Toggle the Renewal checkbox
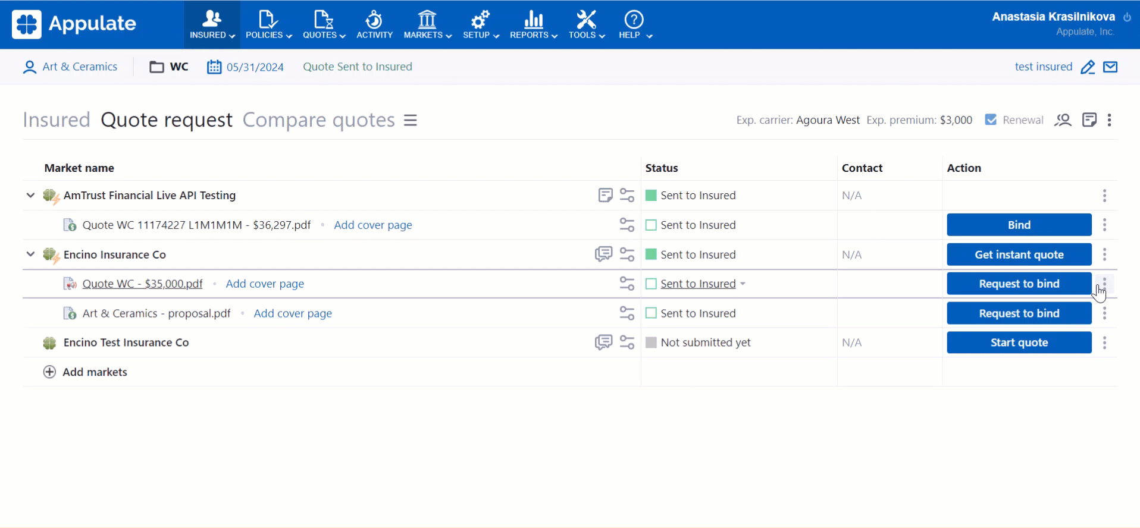This screenshot has height=528, width=1140. [991, 120]
